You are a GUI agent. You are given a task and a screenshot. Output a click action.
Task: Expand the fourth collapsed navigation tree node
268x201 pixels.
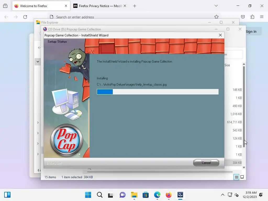(x=38, y=154)
